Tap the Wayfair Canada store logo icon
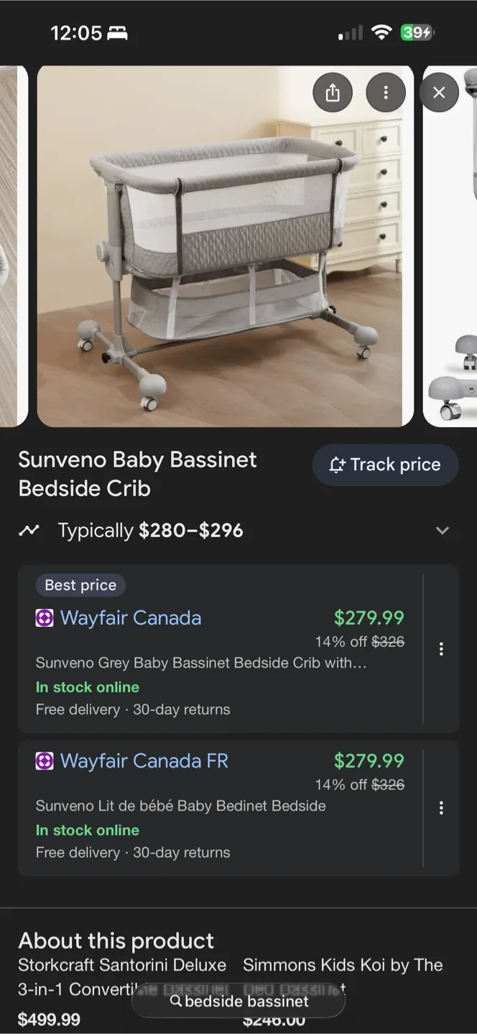This screenshot has width=477, height=1034. click(x=44, y=618)
